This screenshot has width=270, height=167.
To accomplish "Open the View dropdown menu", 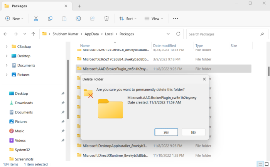I will [154, 18].
